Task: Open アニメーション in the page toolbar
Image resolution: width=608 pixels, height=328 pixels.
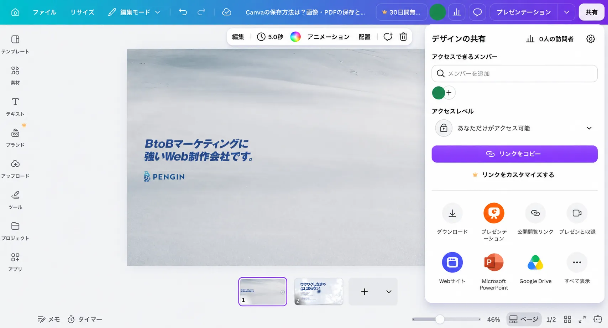Action: point(328,37)
